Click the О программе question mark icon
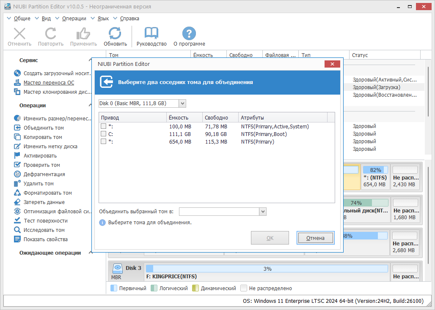The width and height of the screenshot is (435, 310). [189, 33]
